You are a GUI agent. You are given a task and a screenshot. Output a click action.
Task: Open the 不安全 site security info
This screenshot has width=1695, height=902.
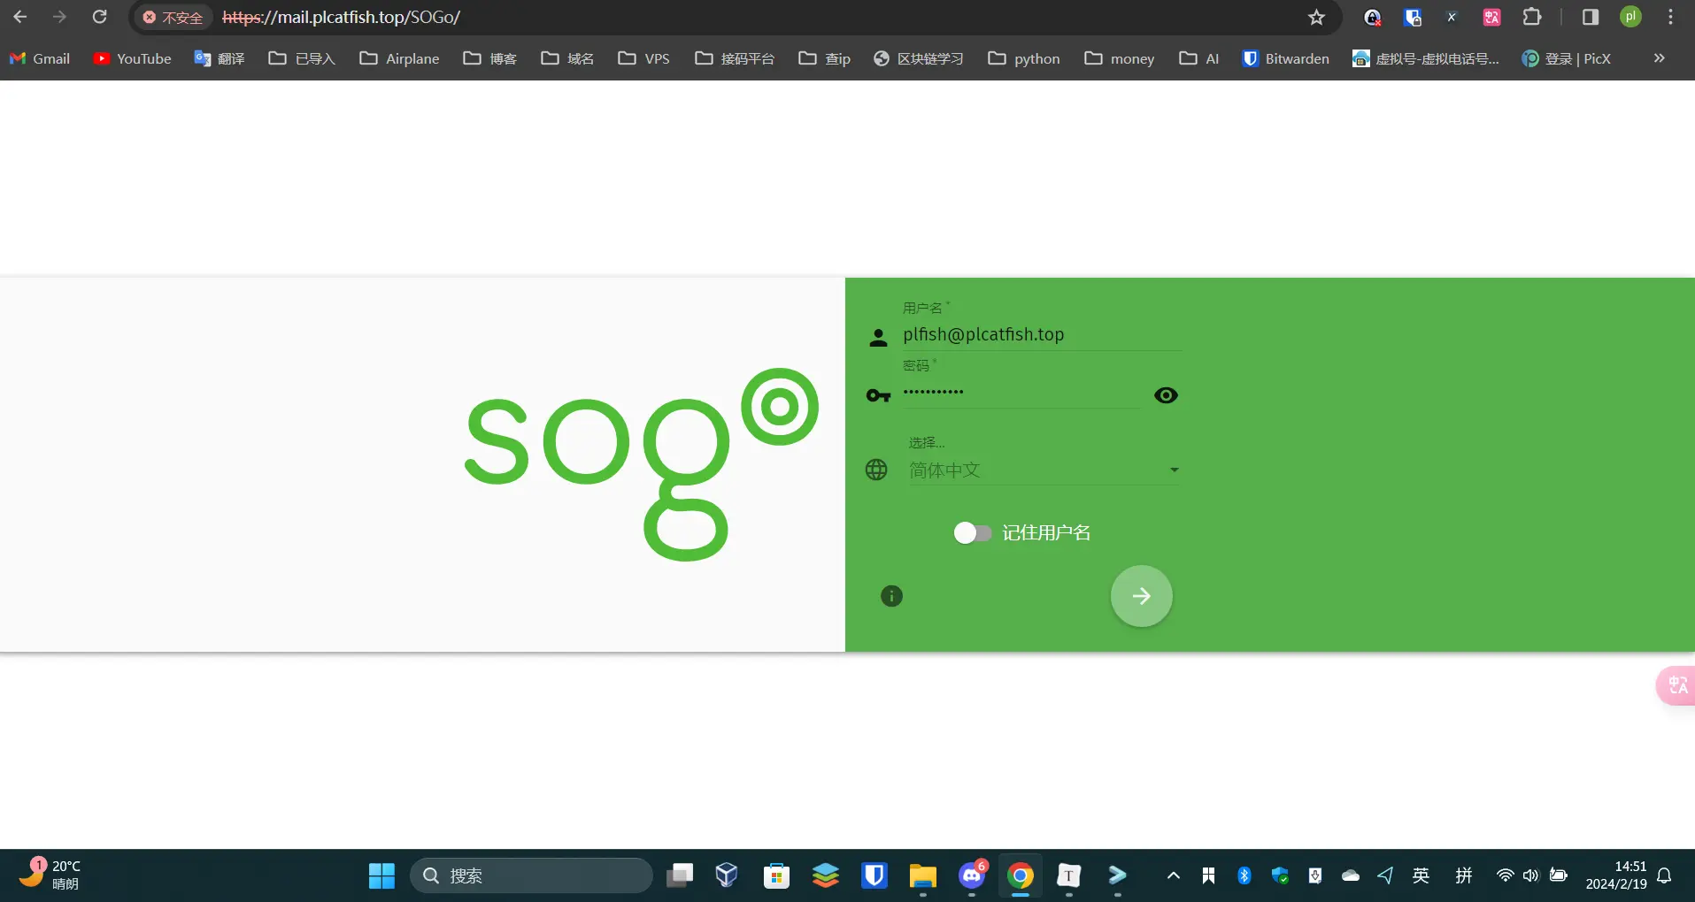pyautogui.click(x=173, y=18)
